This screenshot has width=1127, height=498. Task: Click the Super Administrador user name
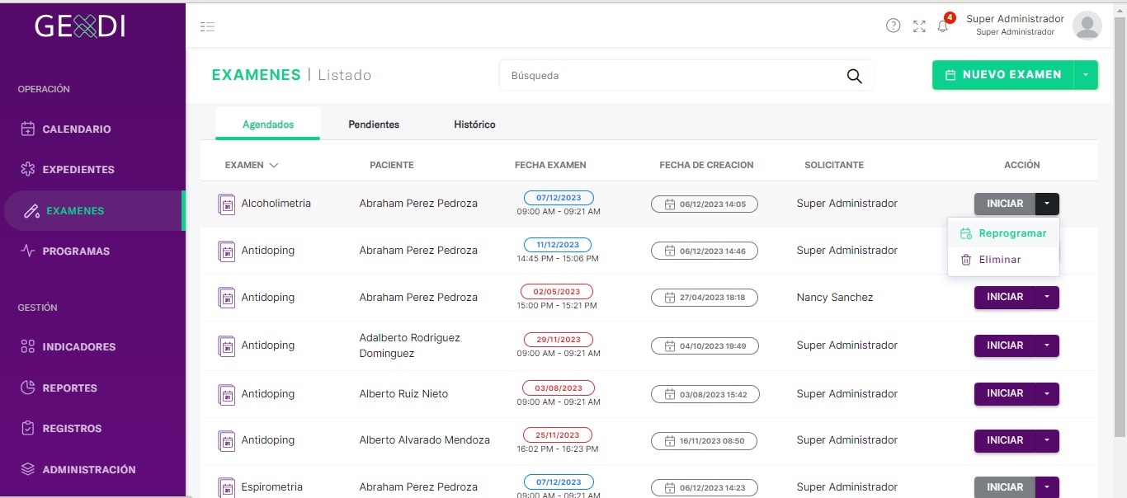point(1015,19)
